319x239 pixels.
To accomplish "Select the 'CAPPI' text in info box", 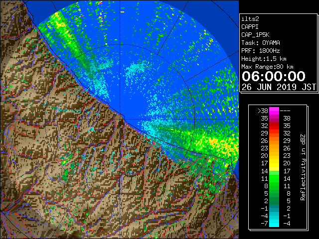I will point(250,27).
